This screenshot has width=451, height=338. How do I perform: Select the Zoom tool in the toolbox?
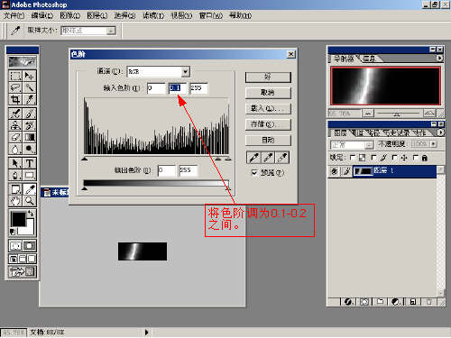pyautogui.click(x=30, y=200)
